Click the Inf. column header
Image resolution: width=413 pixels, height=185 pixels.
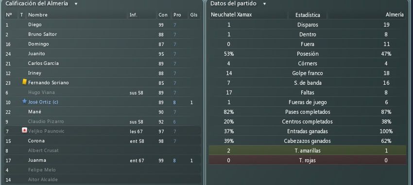coord(133,15)
